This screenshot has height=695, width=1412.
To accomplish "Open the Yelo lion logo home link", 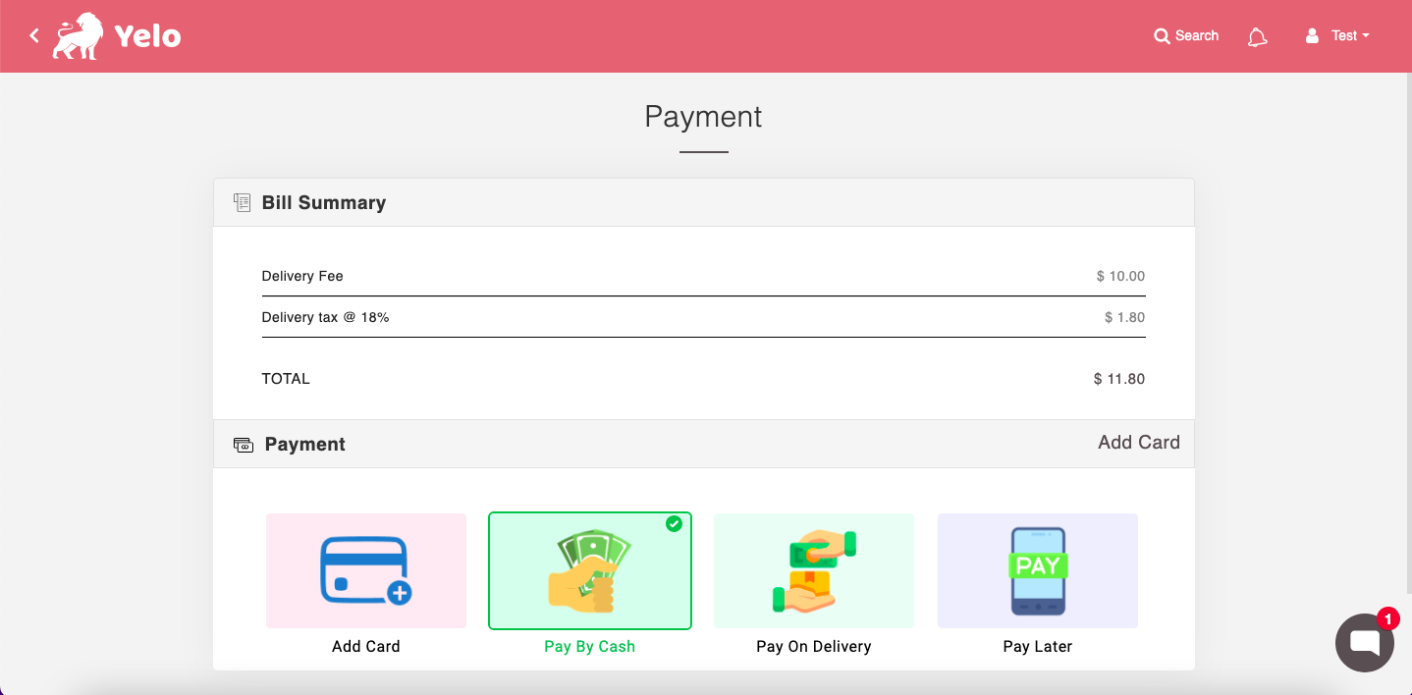I will click(118, 36).
